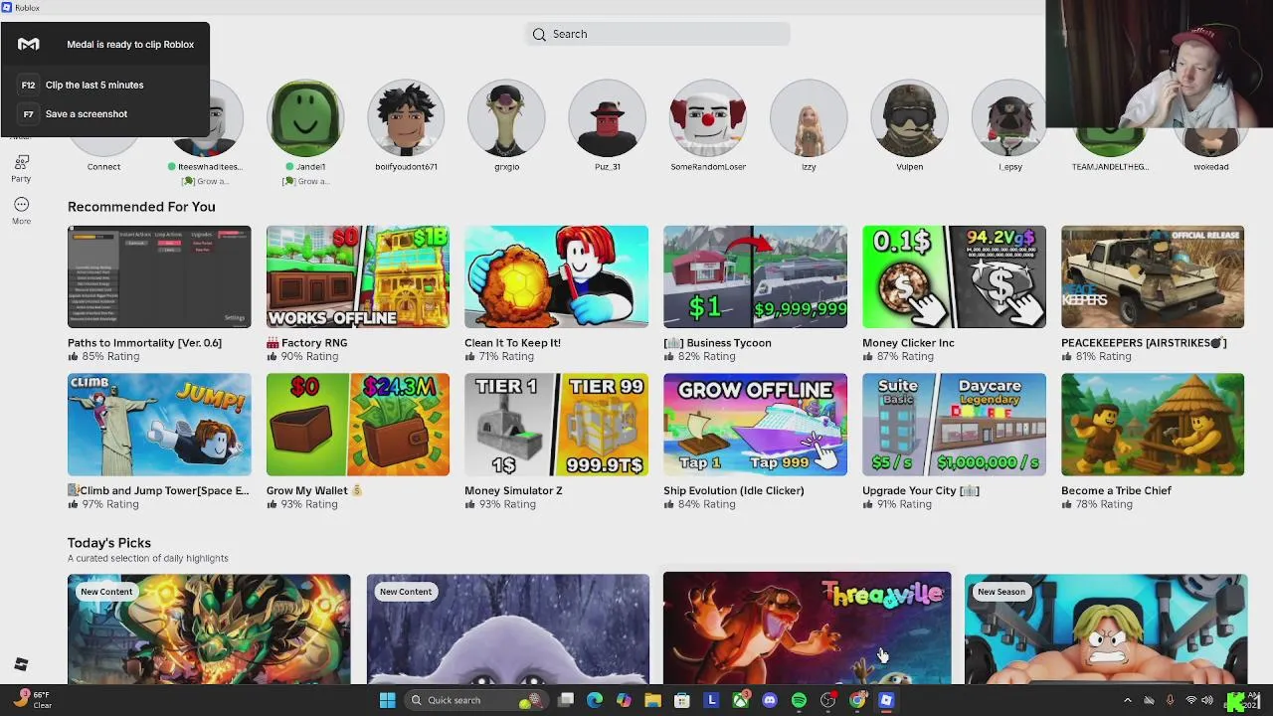Open Jandel1's friend avatar
This screenshot has width=1273, height=716.
click(305, 118)
